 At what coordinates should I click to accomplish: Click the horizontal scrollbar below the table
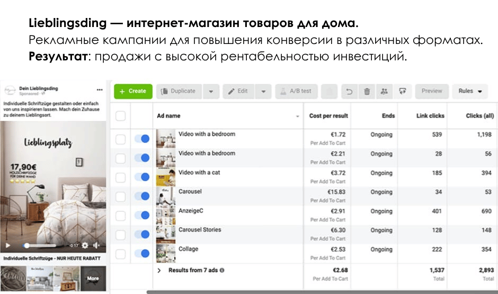click(x=322, y=292)
